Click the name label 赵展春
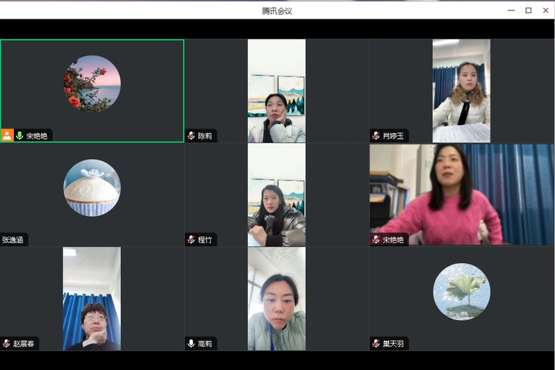Viewport: 555px width, 370px height. [24, 344]
